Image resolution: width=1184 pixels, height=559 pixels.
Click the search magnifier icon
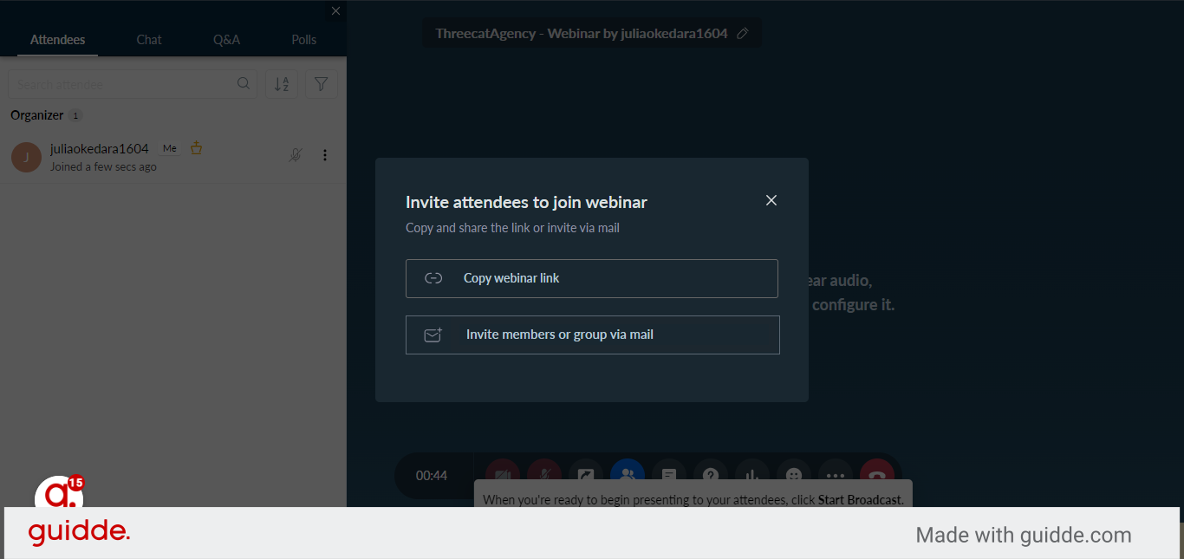[244, 84]
